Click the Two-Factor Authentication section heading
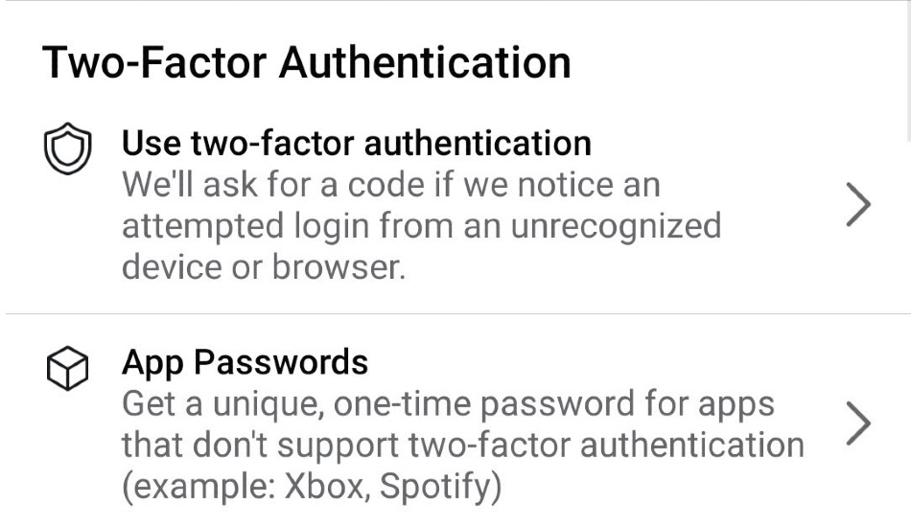 (307, 62)
